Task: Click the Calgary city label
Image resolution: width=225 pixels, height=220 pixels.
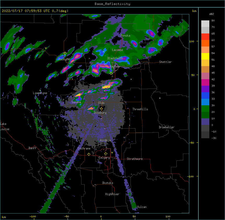Action: pyautogui.click(x=104, y=158)
